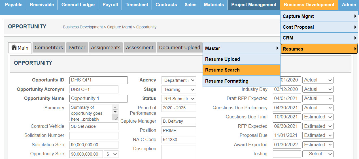Click into the Opportunity Name field
This screenshot has height=159, width=359.
98,99
